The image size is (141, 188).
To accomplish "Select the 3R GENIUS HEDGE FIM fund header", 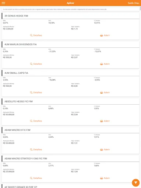I will pos(70,16).
